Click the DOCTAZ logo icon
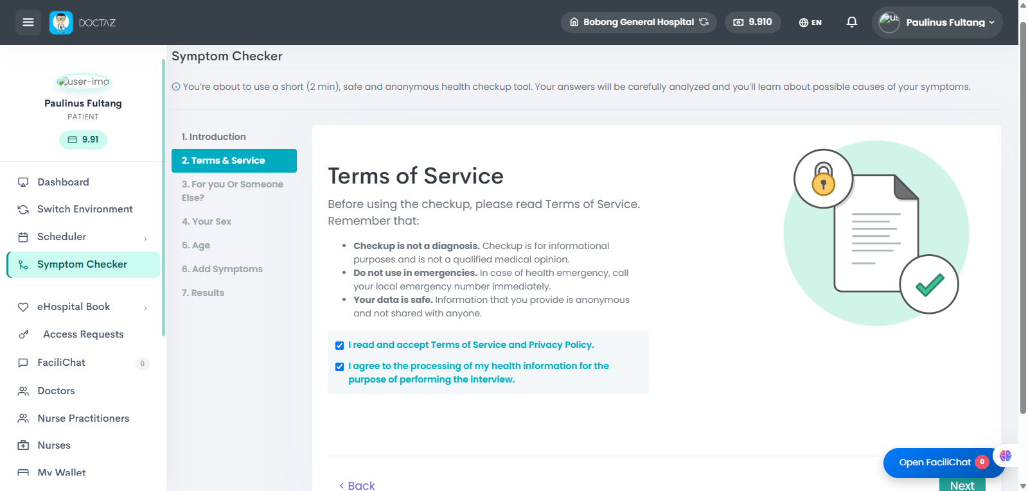Screen dimensions: 1028x491 [61, 22]
